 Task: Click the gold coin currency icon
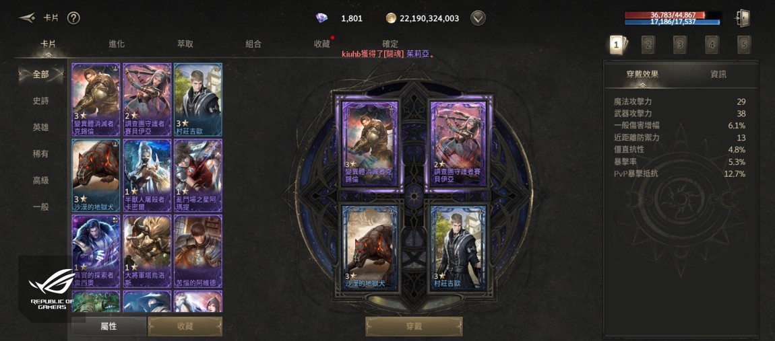(x=391, y=18)
